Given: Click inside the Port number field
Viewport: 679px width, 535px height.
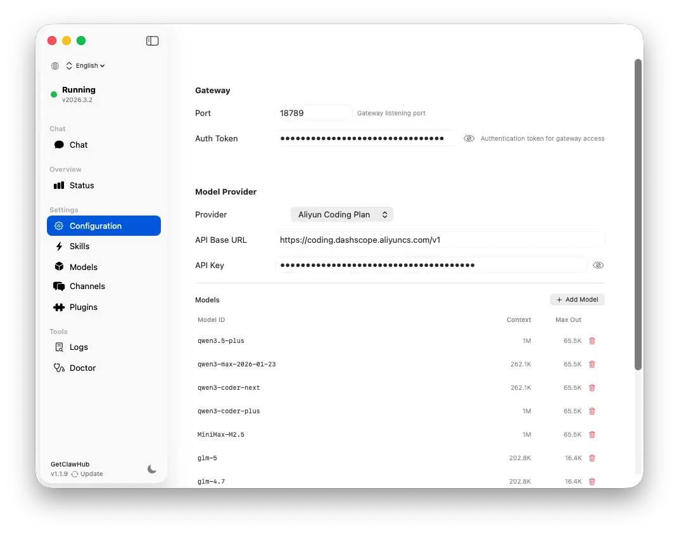Looking at the screenshot, I should point(314,113).
